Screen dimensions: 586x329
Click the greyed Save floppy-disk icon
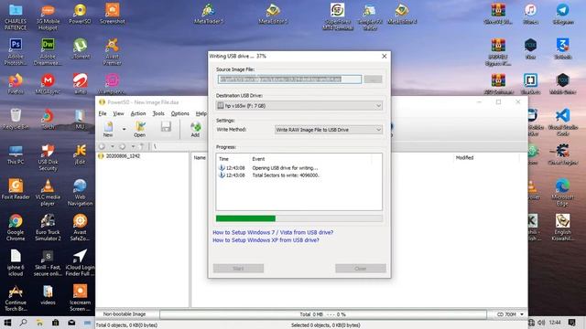tap(166, 127)
